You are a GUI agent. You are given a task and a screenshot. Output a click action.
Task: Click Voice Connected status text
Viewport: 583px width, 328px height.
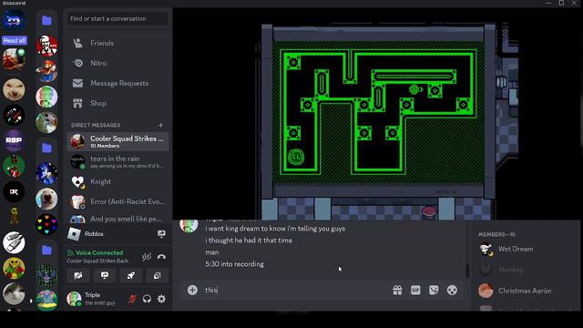pyautogui.click(x=99, y=252)
